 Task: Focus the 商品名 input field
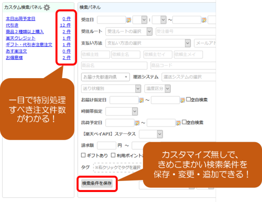[114, 66]
